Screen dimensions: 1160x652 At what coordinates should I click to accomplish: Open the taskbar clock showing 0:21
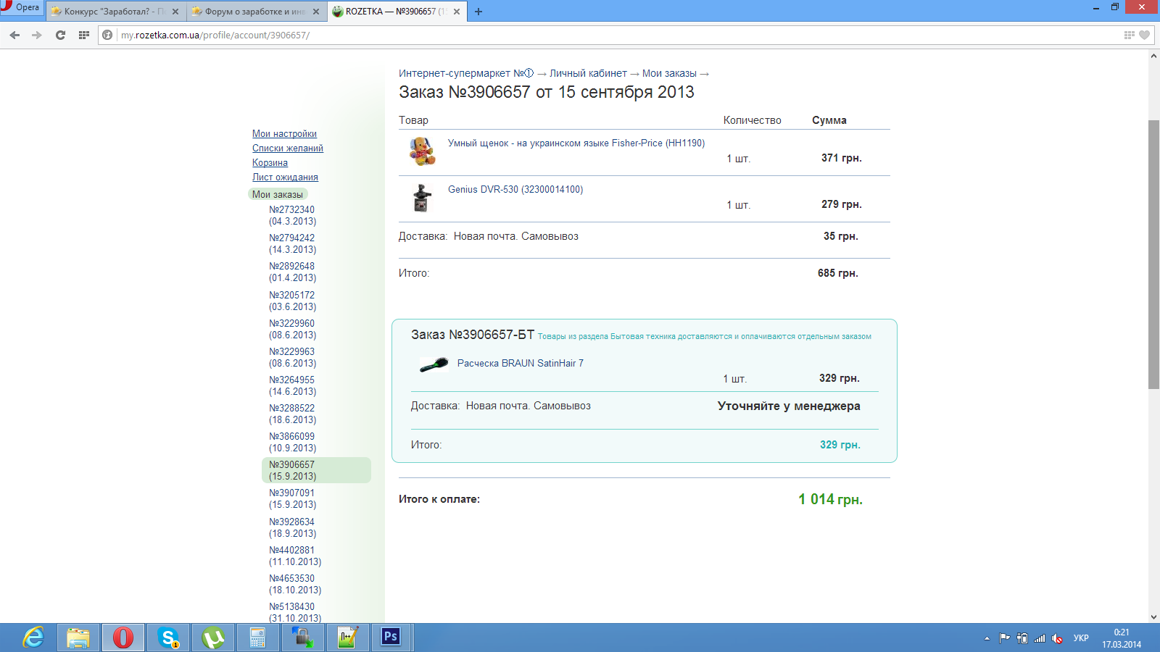click(x=1122, y=638)
